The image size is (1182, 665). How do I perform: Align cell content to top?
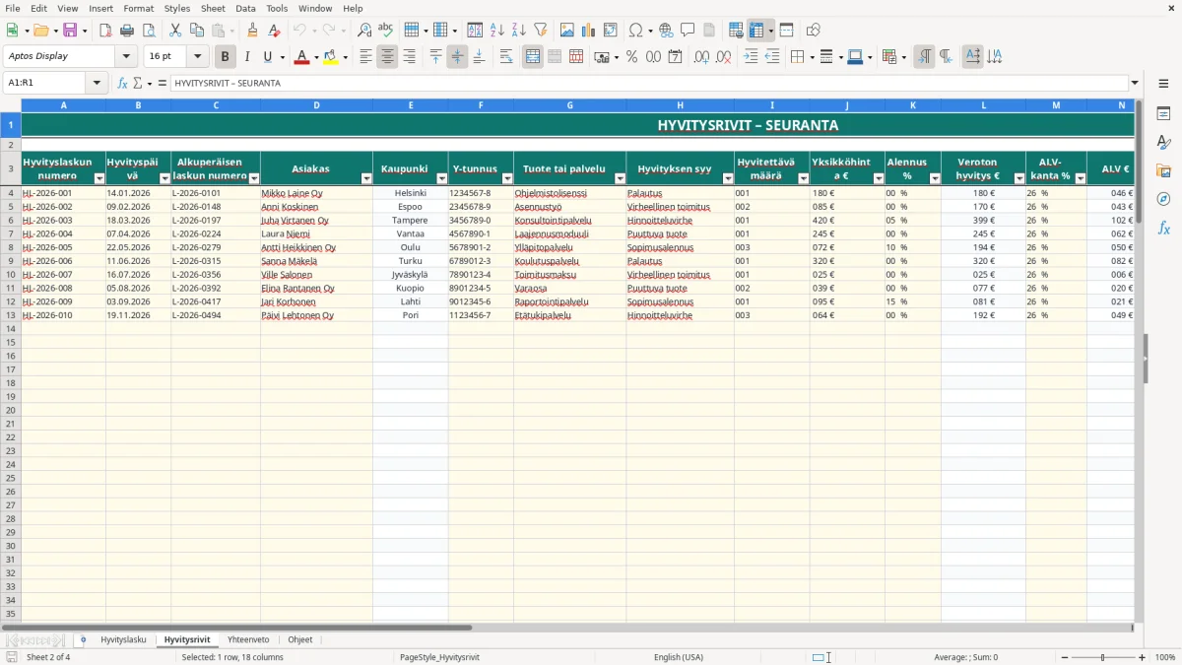[x=435, y=57]
